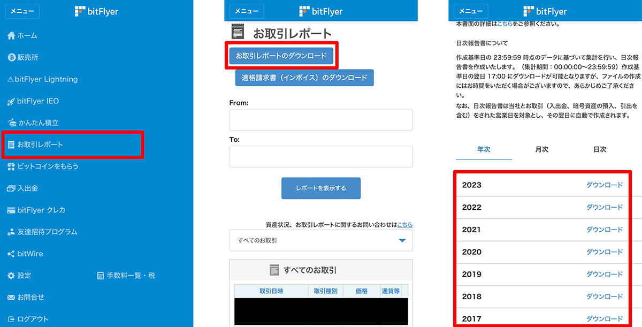Open bitWire via its share icon
The height and width of the screenshot is (327, 642).
11,254
